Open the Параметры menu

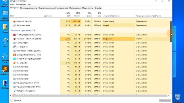21,5
